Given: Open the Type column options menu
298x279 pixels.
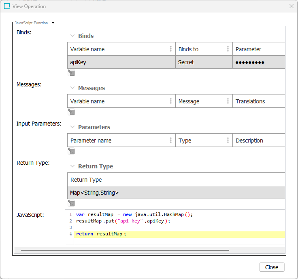Looking at the screenshot, I should (228, 141).
